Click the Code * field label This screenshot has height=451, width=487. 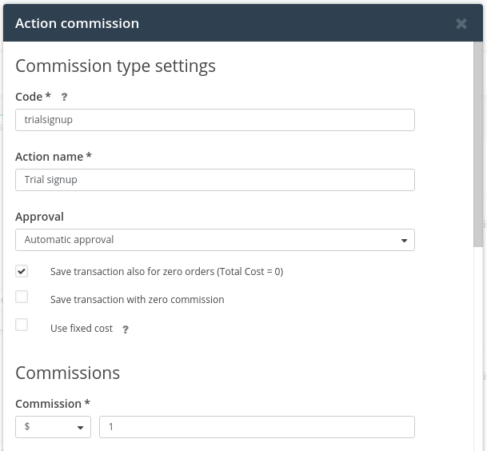pos(33,97)
